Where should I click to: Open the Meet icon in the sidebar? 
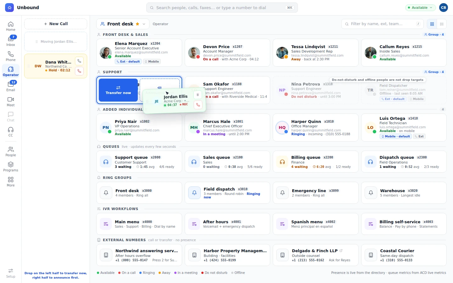(x=11, y=101)
